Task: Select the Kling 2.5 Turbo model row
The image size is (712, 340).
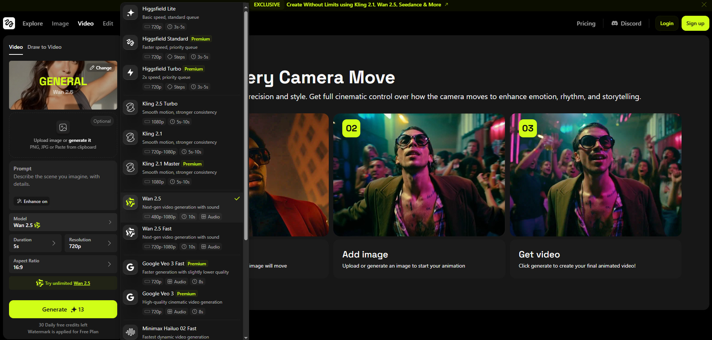Action: click(x=182, y=112)
